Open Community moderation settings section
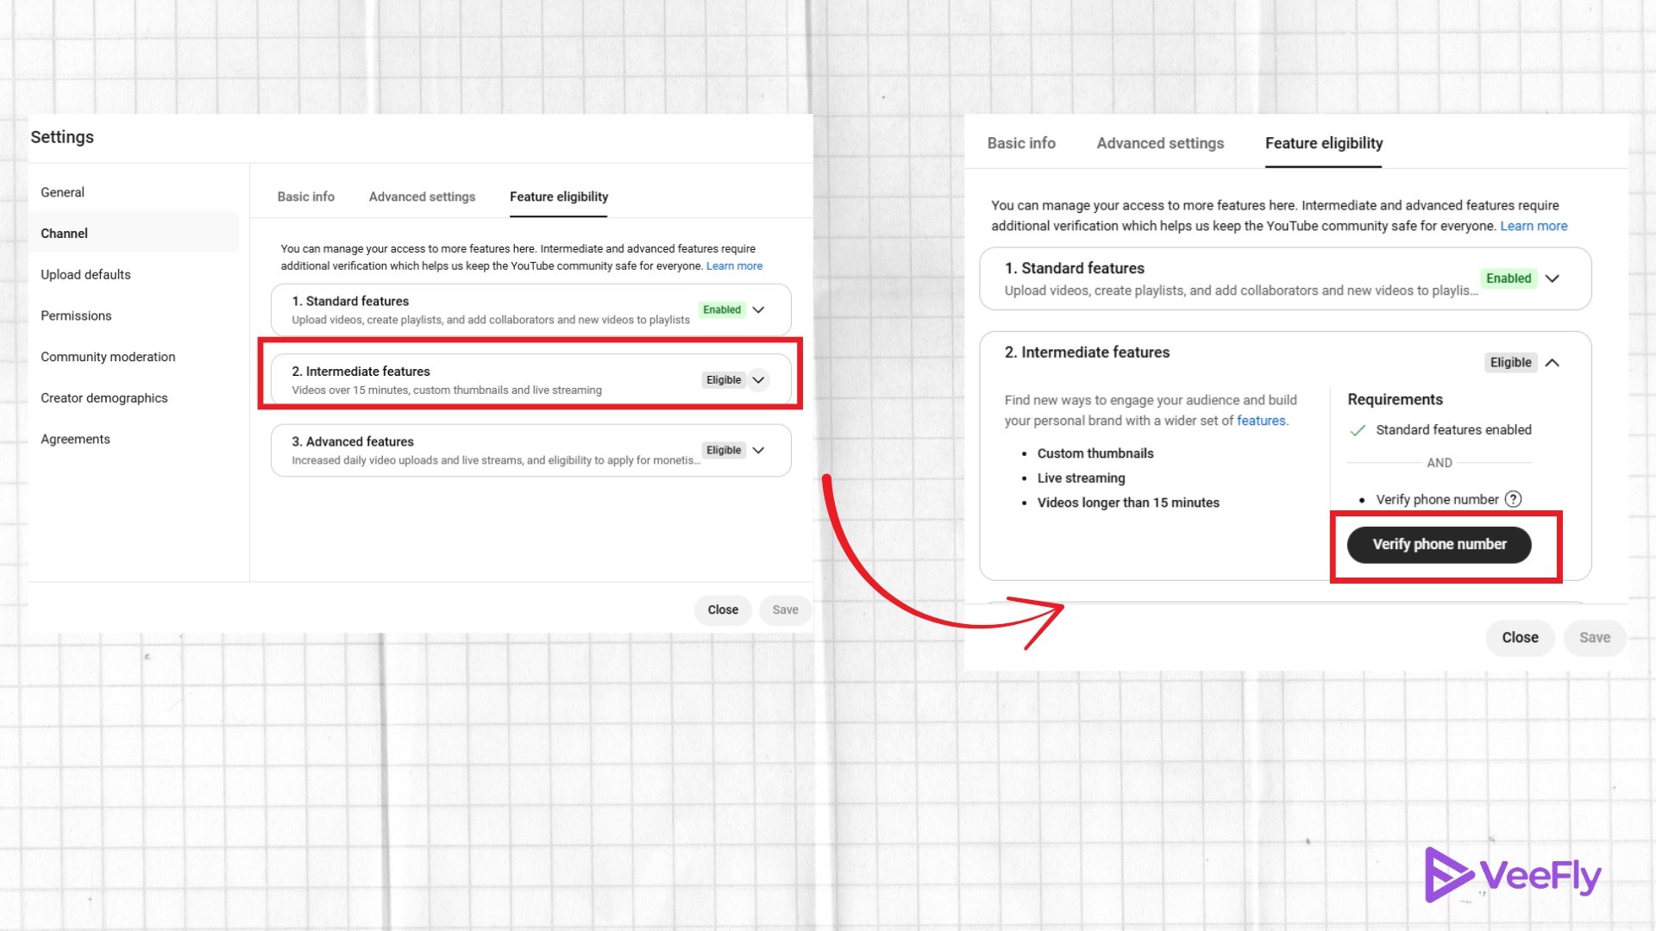1656x931 pixels. click(x=108, y=357)
